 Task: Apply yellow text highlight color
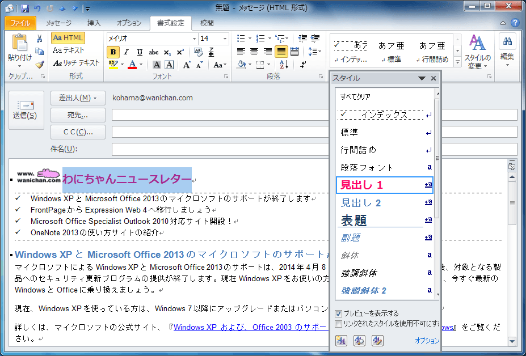(x=113, y=65)
